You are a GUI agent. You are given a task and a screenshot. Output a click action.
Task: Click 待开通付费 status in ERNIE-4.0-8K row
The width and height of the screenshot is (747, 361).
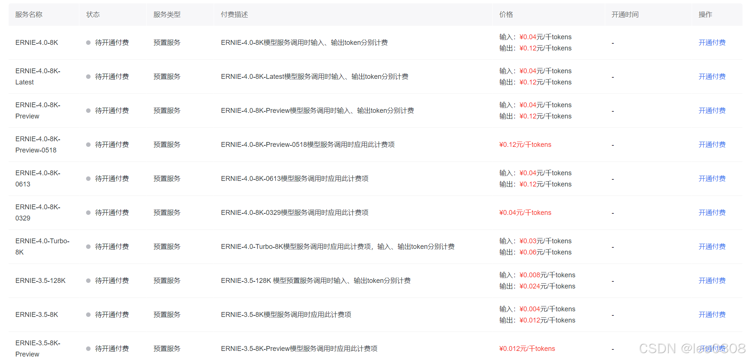coord(112,43)
